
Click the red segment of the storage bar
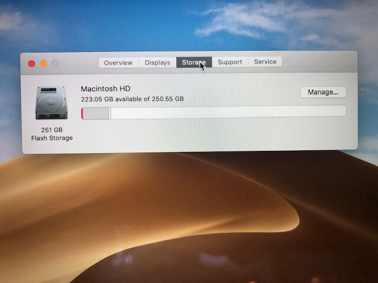coord(82,113)
